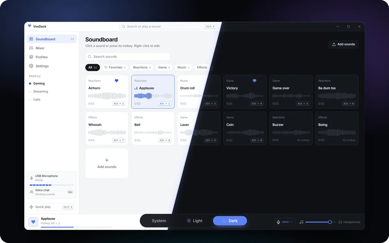Click the Alt + 1 hotkey badge

119,104
